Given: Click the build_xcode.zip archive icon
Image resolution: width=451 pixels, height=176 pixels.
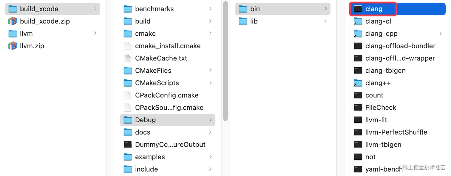Looking at the screenshot, I should [x=13, y=21].
